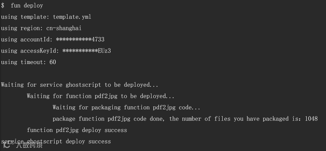Viewport: 326px width, 151px height.
Task: Click the packaged file count 1048
Action: click(311, 119)
